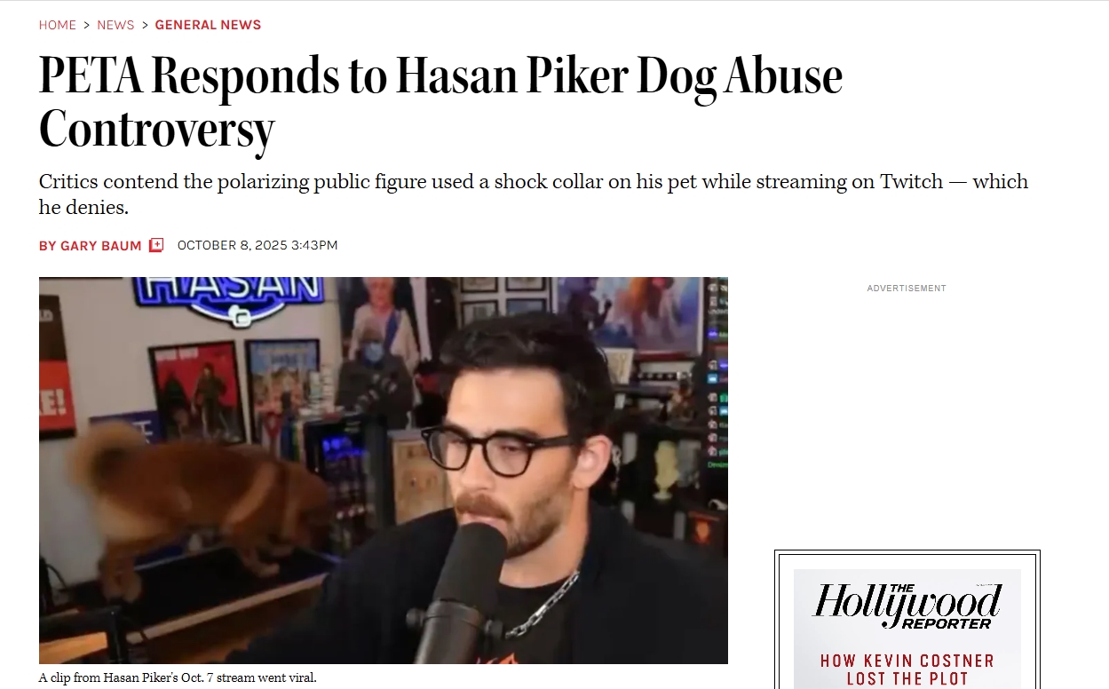Click The Hollywood Reporter logo in ad
This screenshot has width=1109, height=689.
[907, 606]
